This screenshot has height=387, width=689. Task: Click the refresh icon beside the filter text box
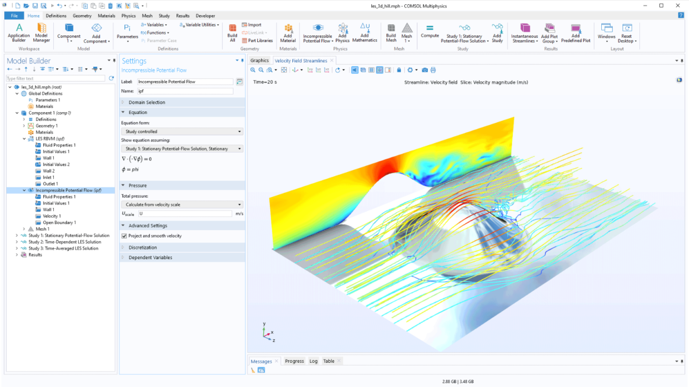point(111,78)
